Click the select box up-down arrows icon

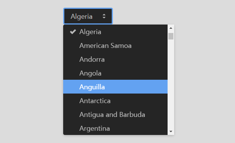coord(104,16)
